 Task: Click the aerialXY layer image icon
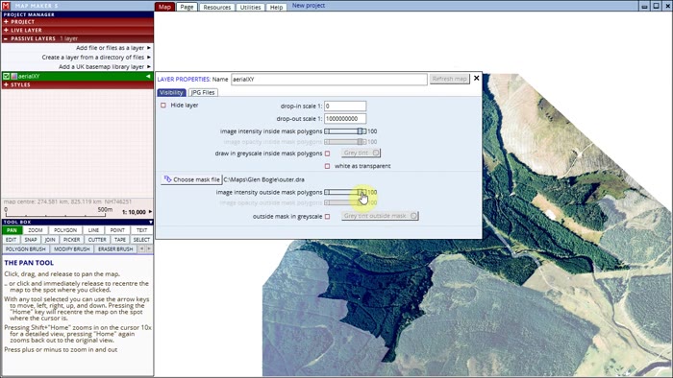click(x=14, y=76)
